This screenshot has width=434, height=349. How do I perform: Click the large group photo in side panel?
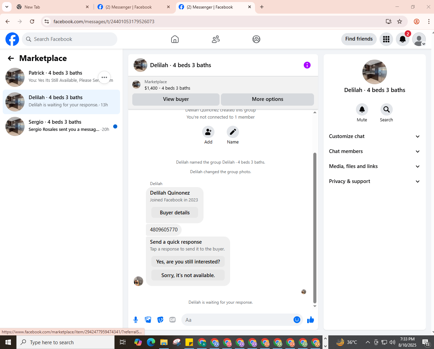click(x=375, y=72)
